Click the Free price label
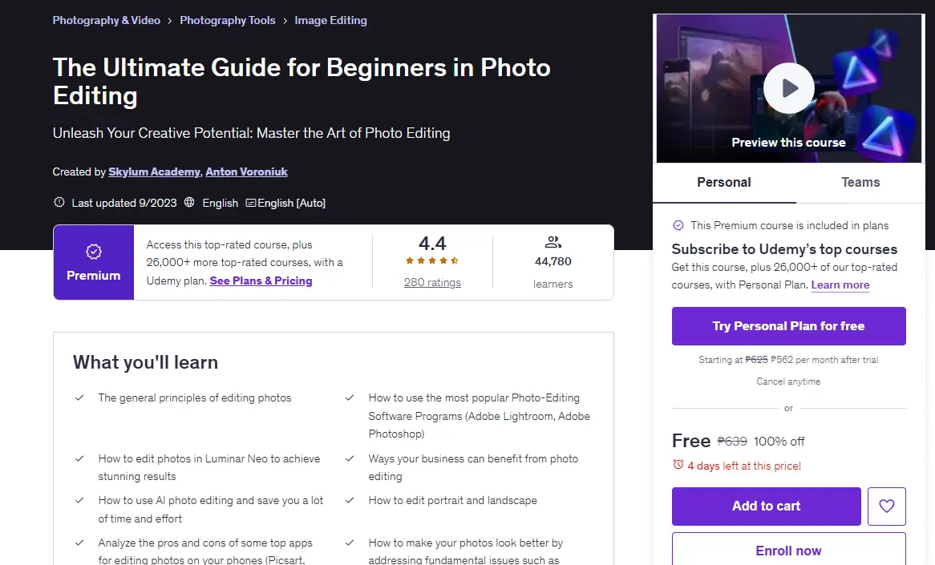This screenshot has width=935, height=565. pyautogui.click(x=691, y=441)
